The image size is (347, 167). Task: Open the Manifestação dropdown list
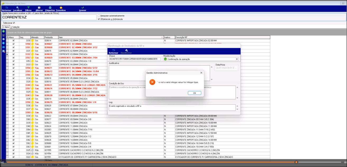click(x=237, y=59)
